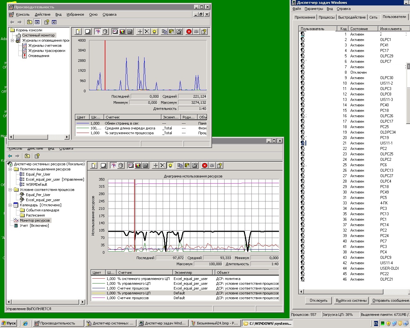Select blue line swatch of Обмен страниц counter

[83, 123]
